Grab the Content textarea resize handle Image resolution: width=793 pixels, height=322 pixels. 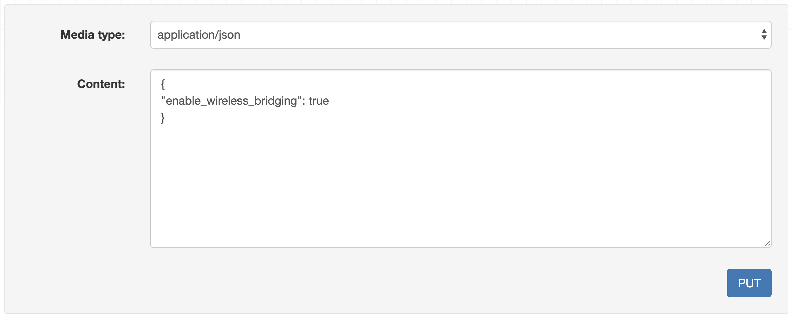(767, 244)
